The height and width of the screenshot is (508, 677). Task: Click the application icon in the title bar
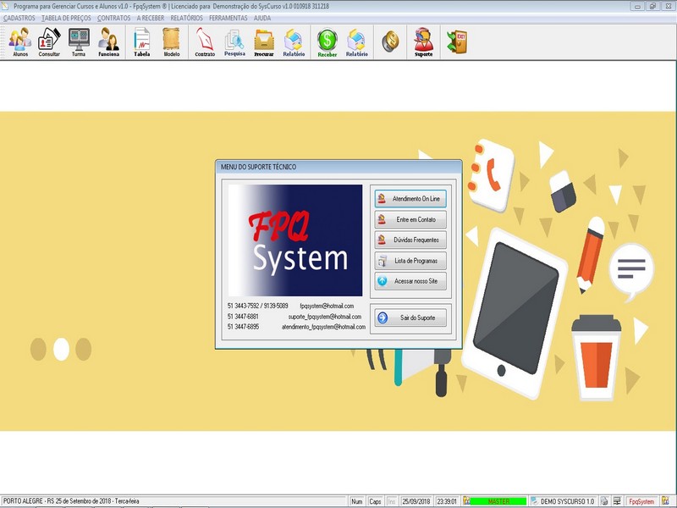5,6
